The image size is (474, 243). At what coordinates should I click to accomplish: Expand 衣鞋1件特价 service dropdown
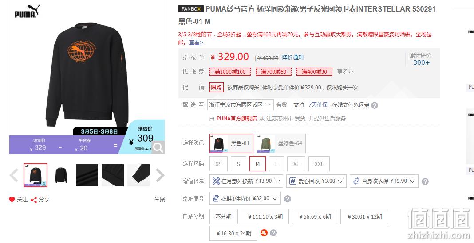click(245, 198)
